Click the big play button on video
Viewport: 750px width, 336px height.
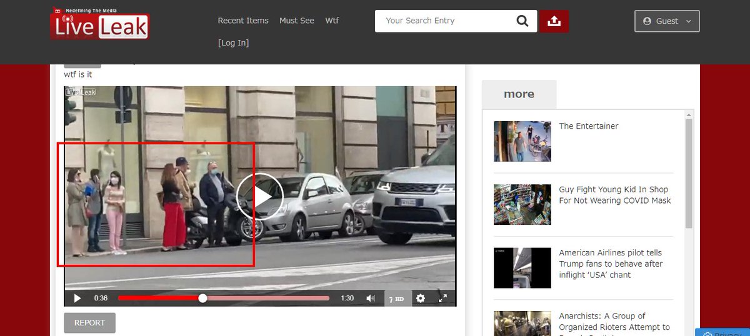point(260,196)
